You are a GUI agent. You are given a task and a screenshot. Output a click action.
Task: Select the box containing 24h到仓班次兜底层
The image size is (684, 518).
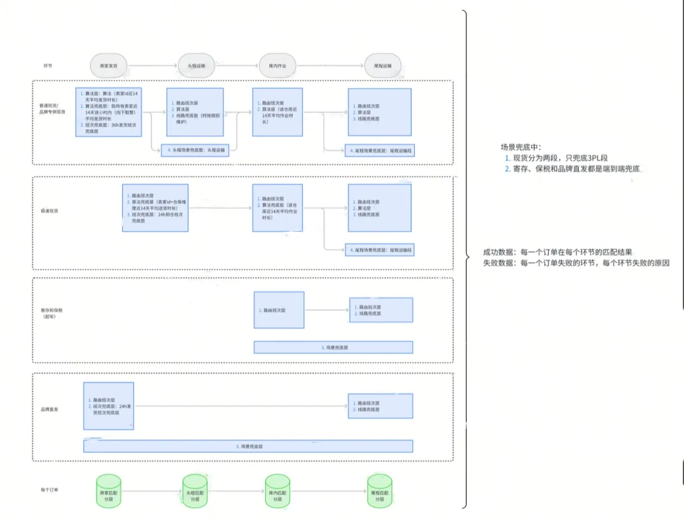click(x=155, y=208)
